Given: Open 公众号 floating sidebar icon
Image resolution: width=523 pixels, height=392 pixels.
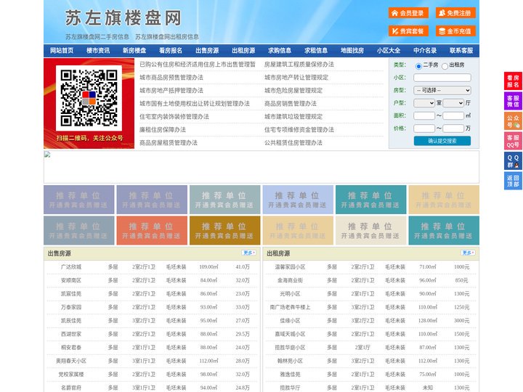Looking at the screenshot, I should [x=513, y=121].
